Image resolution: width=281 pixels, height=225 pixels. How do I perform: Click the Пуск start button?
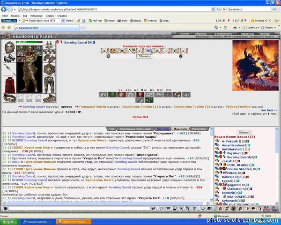click(9, 222)
